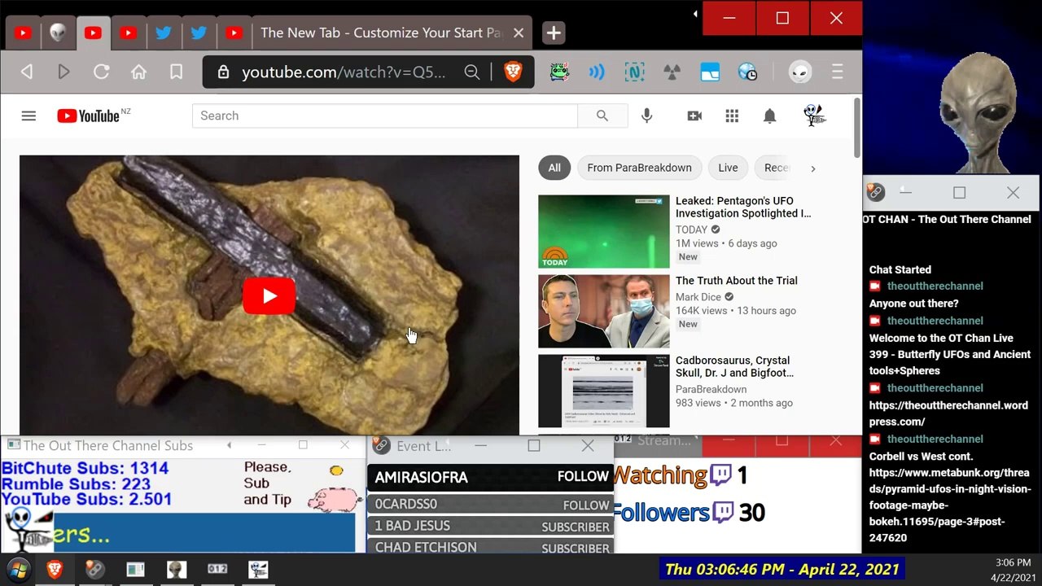Show more filter chips with right chevron
Image resolution: width=1042 pixels, height=586 pixels.
(812, 168)
